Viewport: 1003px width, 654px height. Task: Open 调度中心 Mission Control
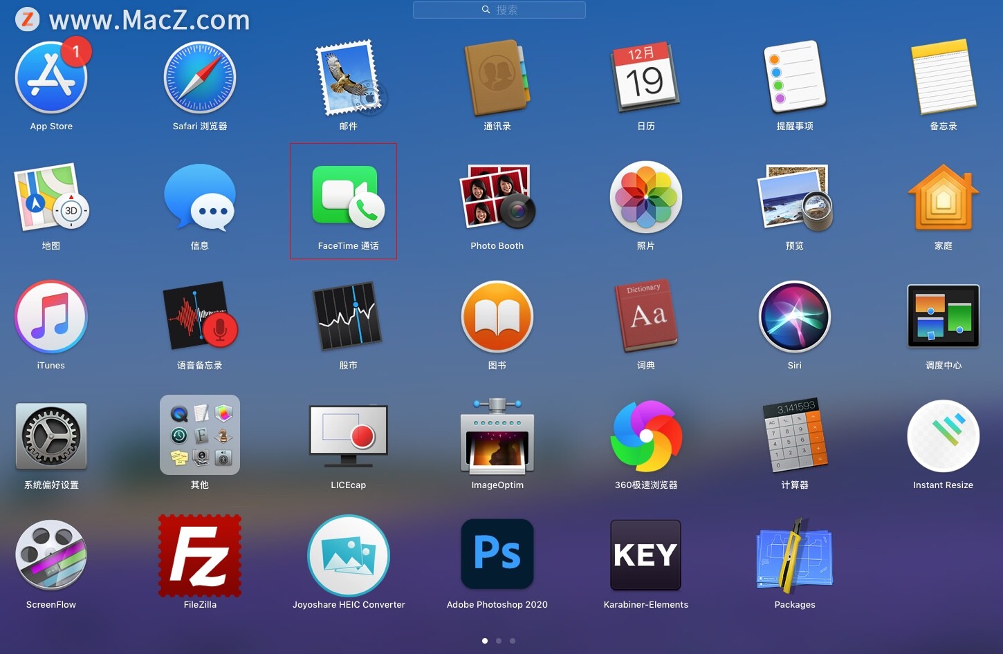(x=944, y=317)
